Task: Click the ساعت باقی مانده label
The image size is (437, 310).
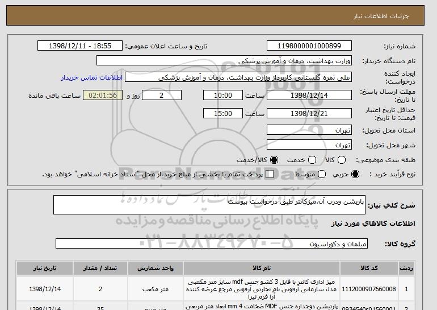Action: (54, 96)
